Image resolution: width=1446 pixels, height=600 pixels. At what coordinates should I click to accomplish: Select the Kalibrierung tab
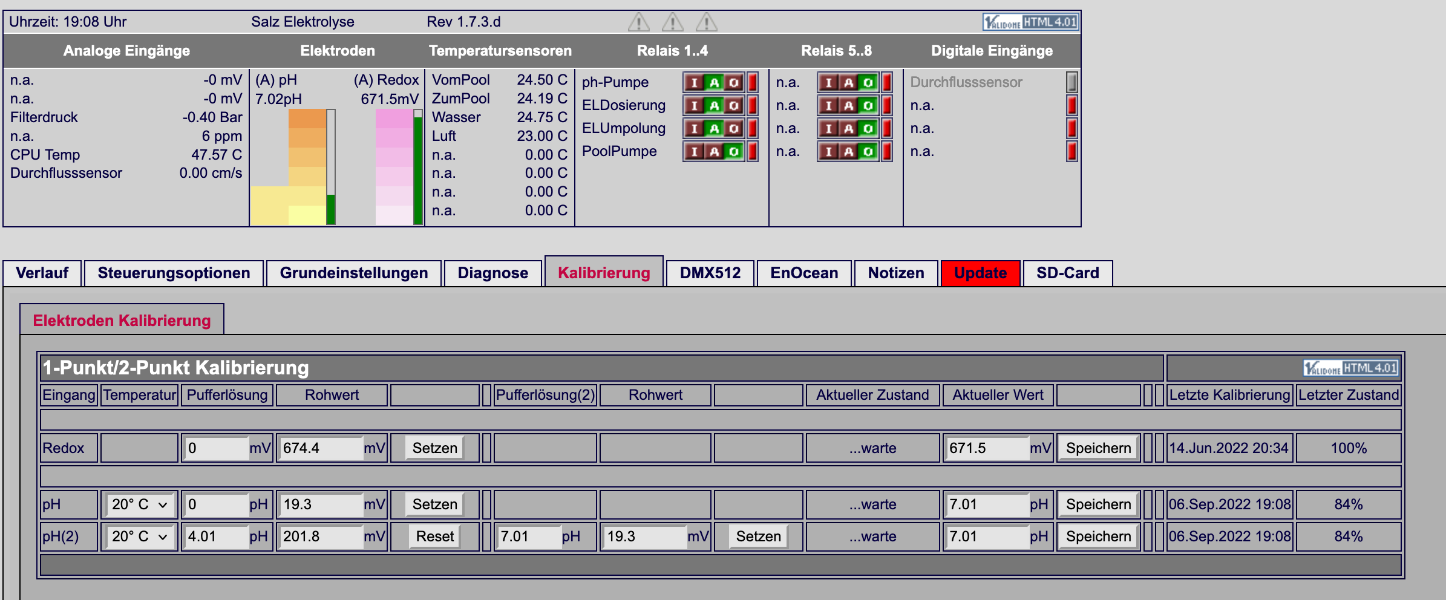[604, 272]
